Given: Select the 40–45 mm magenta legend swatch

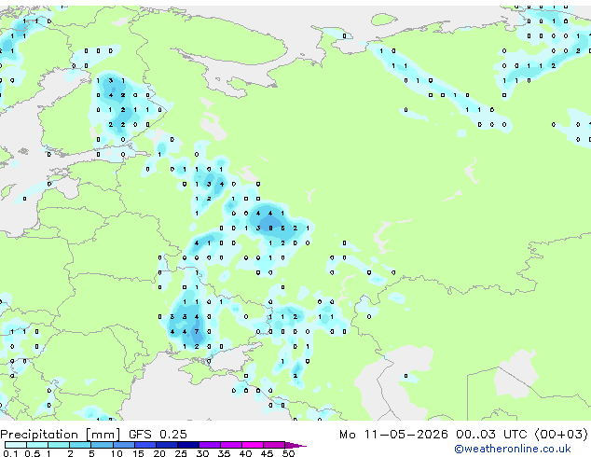Looking at the screenshot, I should (x=253, y=445).
